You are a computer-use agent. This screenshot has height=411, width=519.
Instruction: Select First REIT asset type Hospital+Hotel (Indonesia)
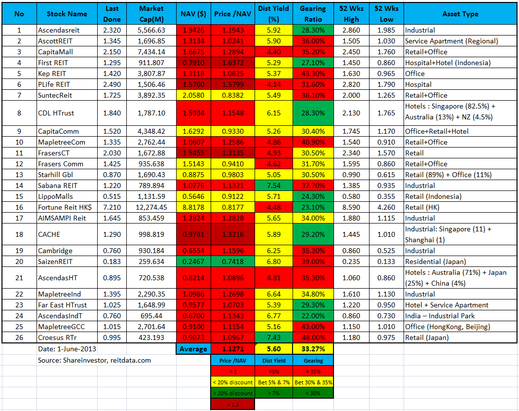click(x=460, y=63)
